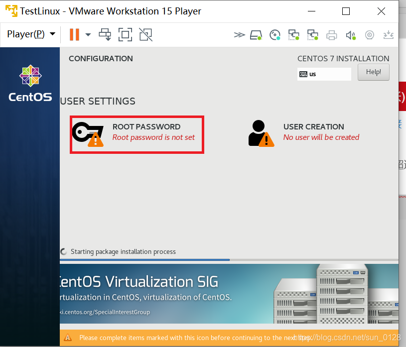The width and height of the screenshot is (406, 347).
Task: Click the VMware Player title bar icon
Action: (11, 11)
